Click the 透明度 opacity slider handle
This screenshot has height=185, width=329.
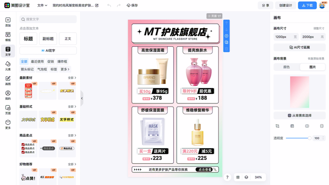tap(310, 138)
